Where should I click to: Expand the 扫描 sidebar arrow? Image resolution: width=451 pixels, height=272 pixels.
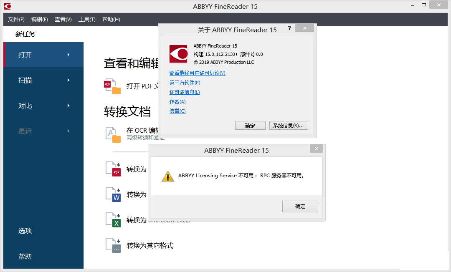(68, 80)
